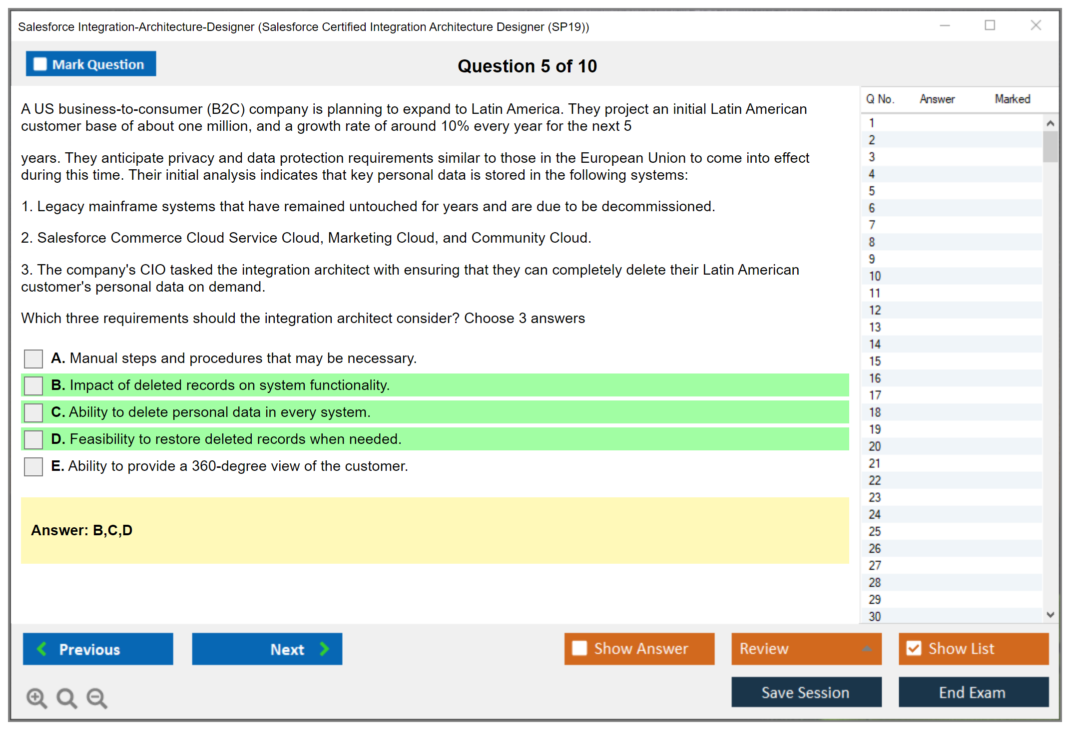Check answer option A checkbox
1074x734 pixels.
[x=33, y=359]
